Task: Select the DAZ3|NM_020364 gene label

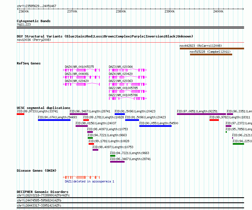Action: (121, 67)
